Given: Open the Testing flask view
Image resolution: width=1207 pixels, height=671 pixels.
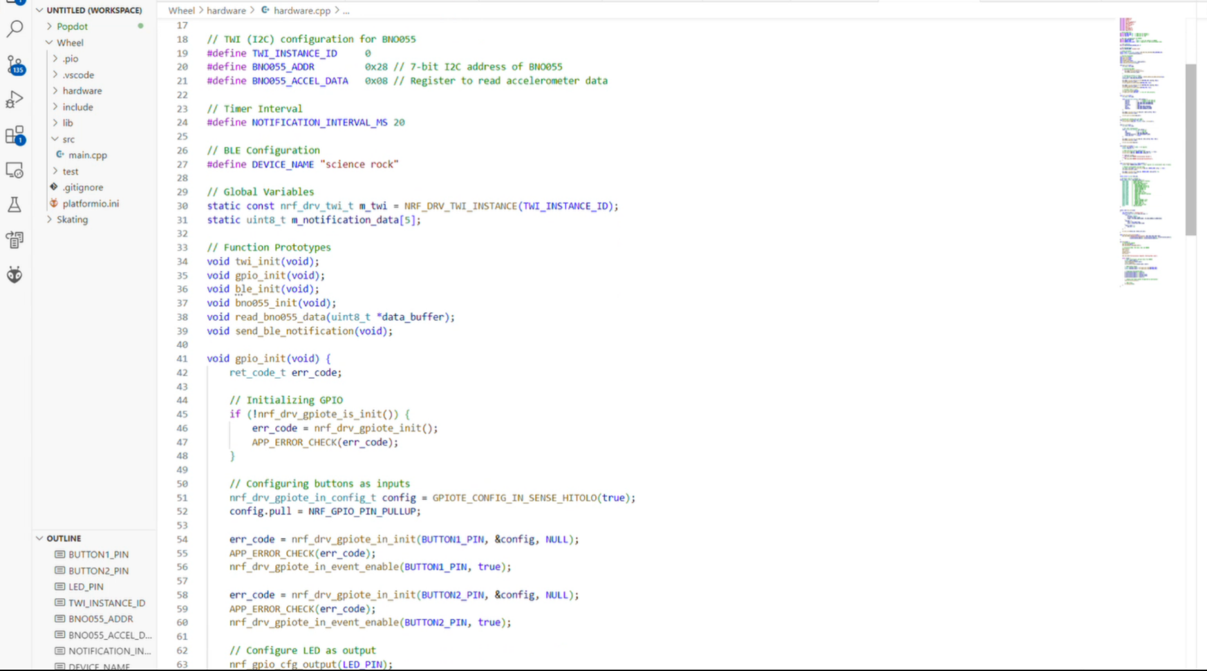Looking at the screenshot, I should coord(15,205).
